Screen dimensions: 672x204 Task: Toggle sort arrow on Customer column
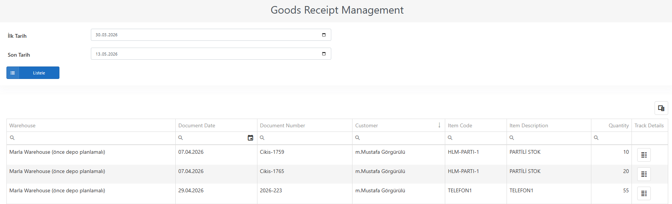click(439, 125)
